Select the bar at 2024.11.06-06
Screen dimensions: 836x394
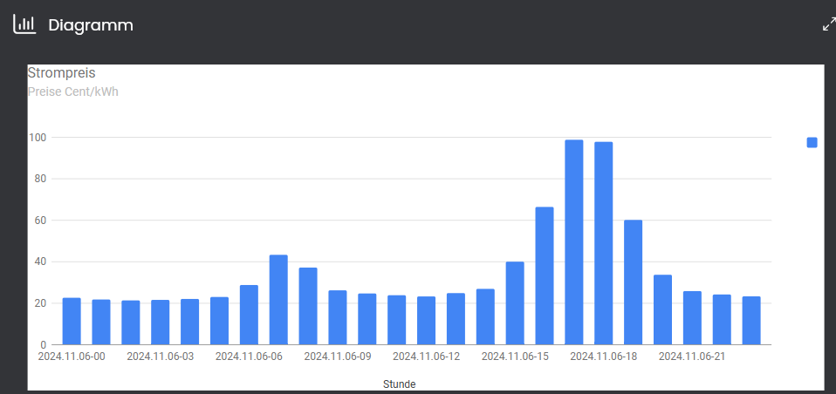pos(249,315)
